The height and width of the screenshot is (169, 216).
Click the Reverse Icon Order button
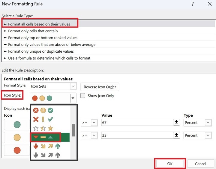tap(100, 87)
